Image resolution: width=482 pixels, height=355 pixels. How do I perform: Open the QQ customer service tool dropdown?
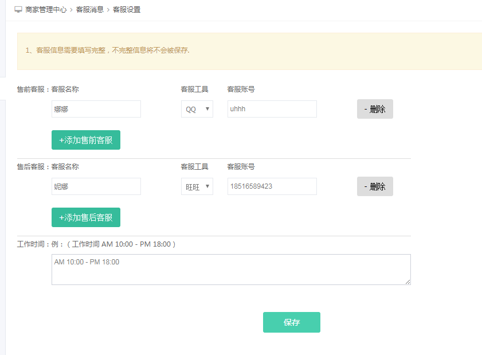pos(197,109)
